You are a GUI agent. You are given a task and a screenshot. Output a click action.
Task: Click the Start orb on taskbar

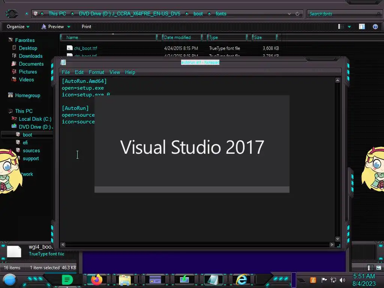click(x=10, y=280)
